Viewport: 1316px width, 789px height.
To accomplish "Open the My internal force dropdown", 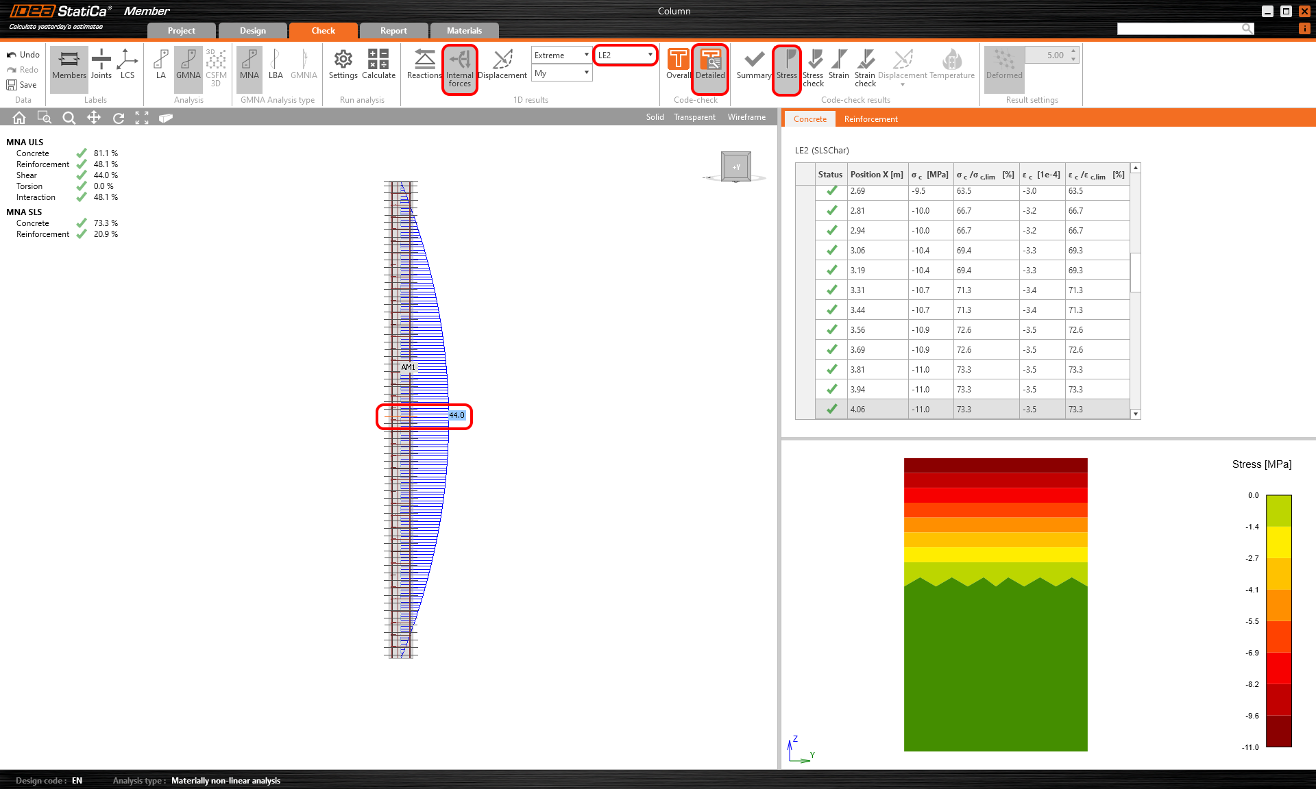I will (561, 73).
